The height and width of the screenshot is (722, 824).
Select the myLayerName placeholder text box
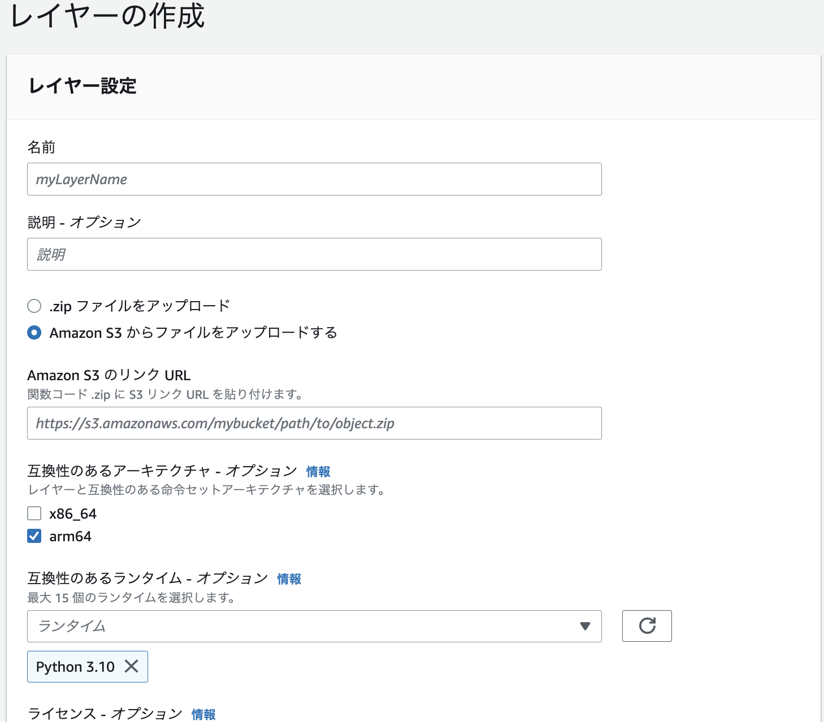(x=314, y=179)
